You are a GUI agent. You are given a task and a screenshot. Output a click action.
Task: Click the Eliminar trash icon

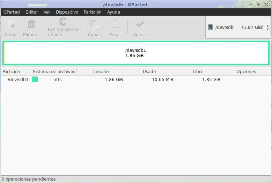(31, 24)
